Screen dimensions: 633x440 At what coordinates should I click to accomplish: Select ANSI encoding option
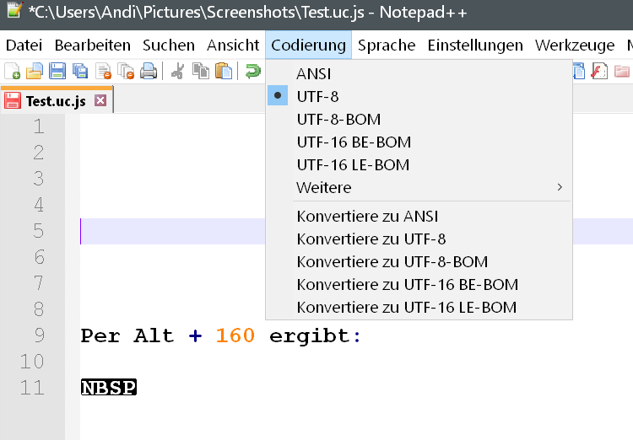313,74
